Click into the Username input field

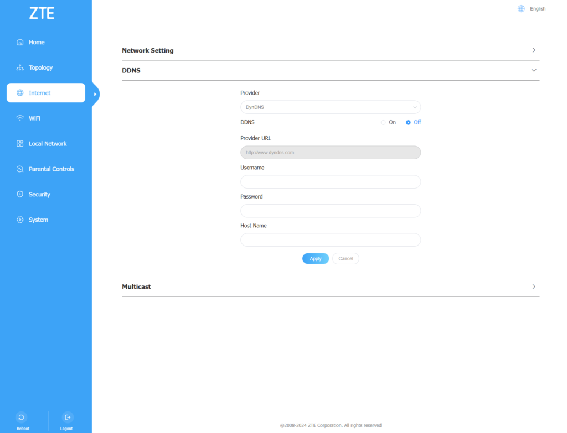tap(330, 182)
